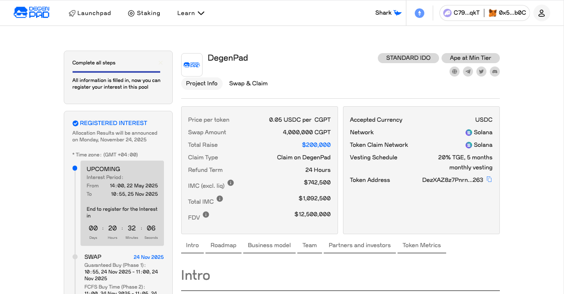Show info tooltip for Total IMC
The width and height of the screenshot is (564, 294).
click(x=220, y=199)
